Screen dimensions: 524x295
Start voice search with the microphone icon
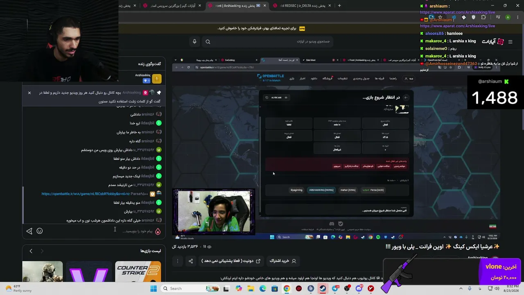point(194,41)
